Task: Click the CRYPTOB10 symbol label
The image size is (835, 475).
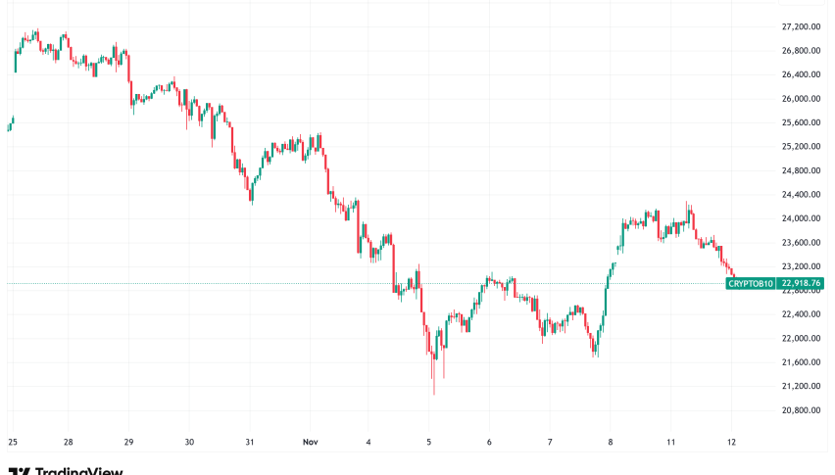Action: (751, 284)
